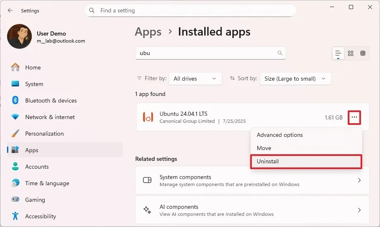
Task: Select Time & language in sidebar
Action: pyautogui.click(x=65, y=183)
